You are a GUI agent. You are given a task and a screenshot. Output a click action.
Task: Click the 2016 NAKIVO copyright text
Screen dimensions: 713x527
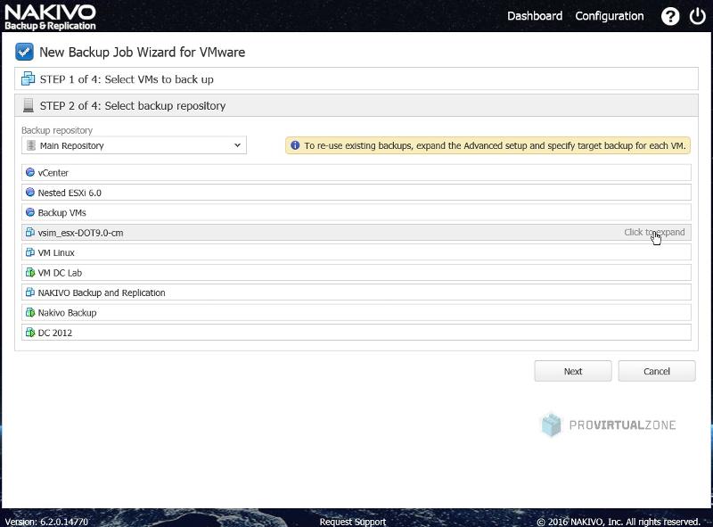[x=619, y=522]
